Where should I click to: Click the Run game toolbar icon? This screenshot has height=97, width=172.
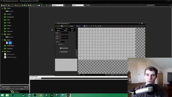(11, 5)
